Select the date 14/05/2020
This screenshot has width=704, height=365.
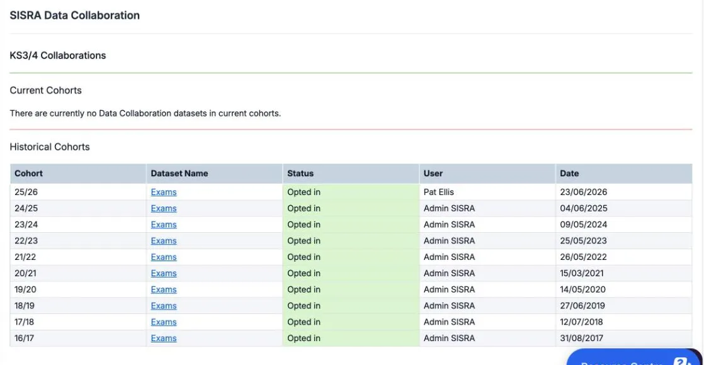pyautogui.click(x=582, y=289)
